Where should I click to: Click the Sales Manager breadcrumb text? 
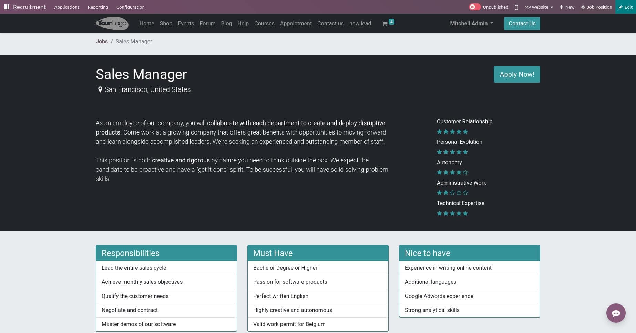coord(134,41)
